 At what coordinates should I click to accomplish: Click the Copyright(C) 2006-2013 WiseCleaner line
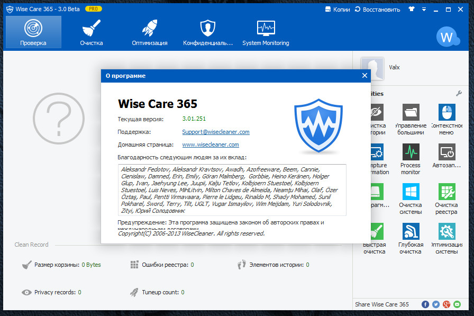pos(191,233)
